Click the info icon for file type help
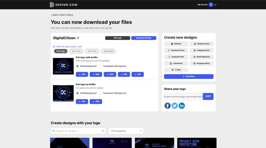 (x=54, y=46)
